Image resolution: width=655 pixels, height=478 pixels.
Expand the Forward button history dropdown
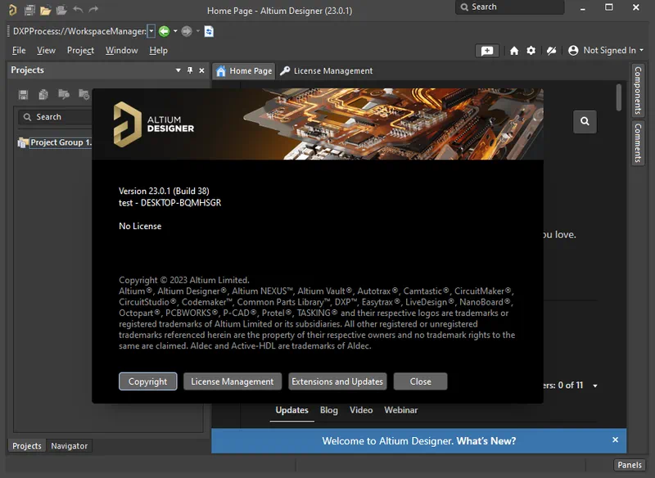(x=198, y=31)
